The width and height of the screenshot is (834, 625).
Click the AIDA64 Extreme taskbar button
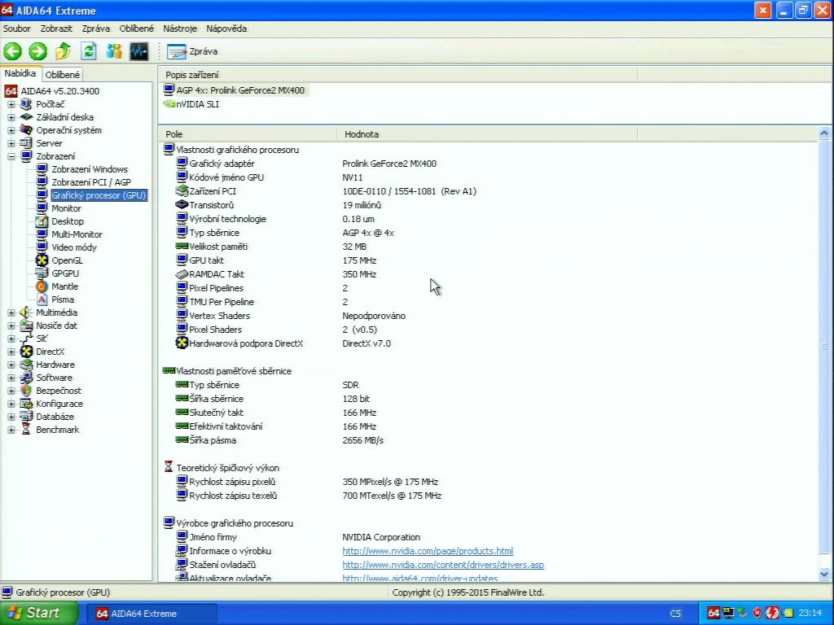[151, 614]
